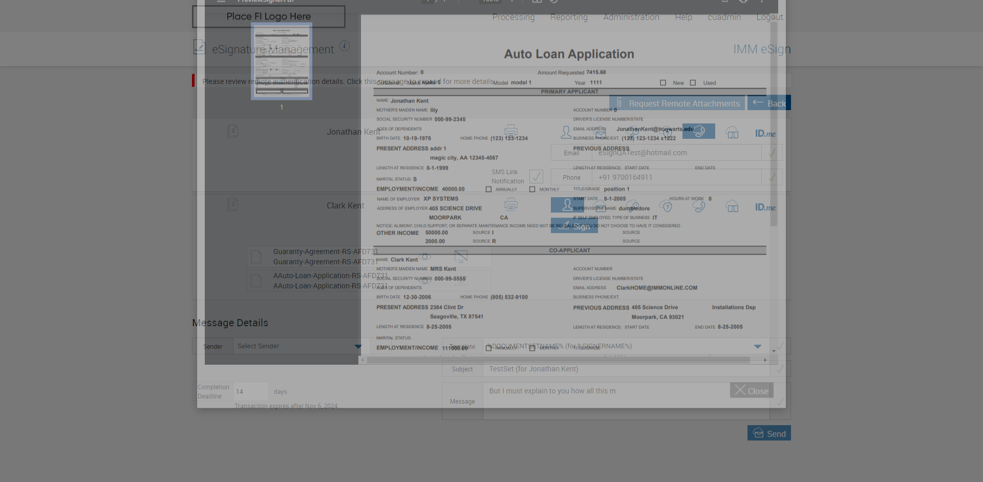983x482 pixels.
Task: Open the Administration menu
Action: [x=631, y=17]
